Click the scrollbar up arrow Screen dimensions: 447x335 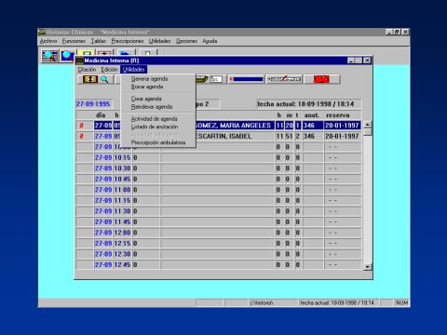tap(368, 125)
